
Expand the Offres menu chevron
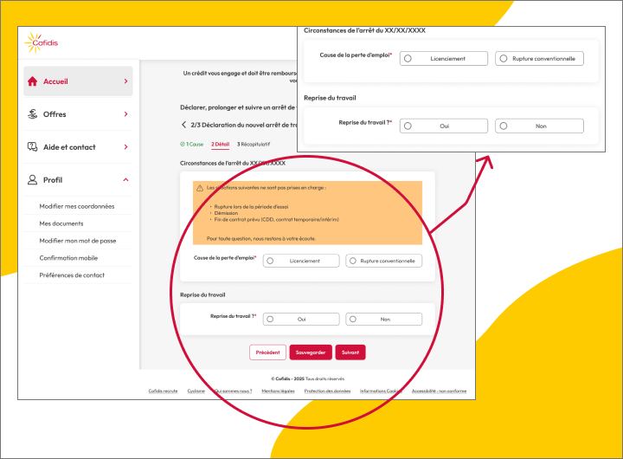125,114
